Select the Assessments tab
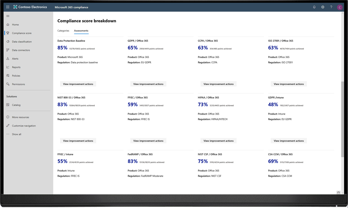348x208 pixels. pos(81,31)
